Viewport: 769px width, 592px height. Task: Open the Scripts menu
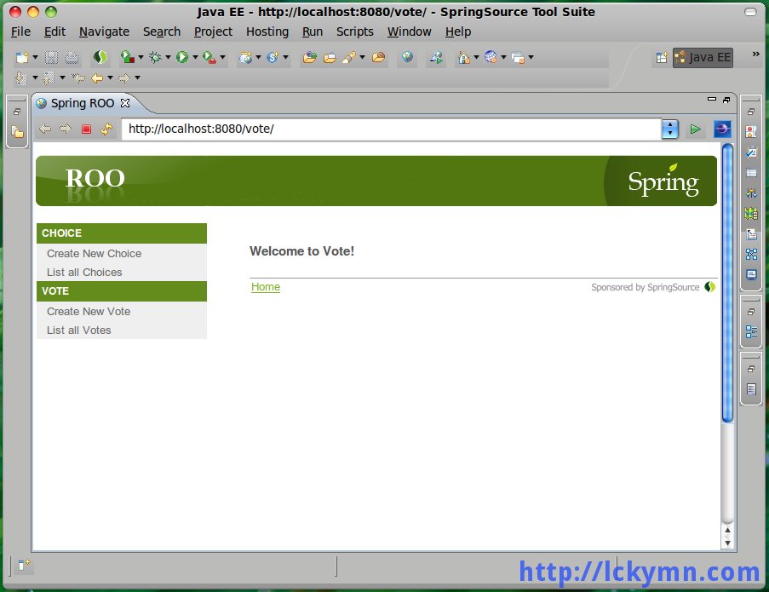pos(354,32)
